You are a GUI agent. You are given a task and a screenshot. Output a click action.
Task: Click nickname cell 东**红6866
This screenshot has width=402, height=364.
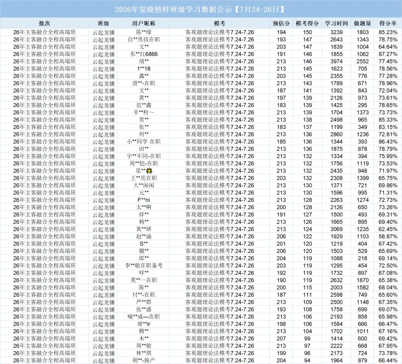tap(144, 54)
